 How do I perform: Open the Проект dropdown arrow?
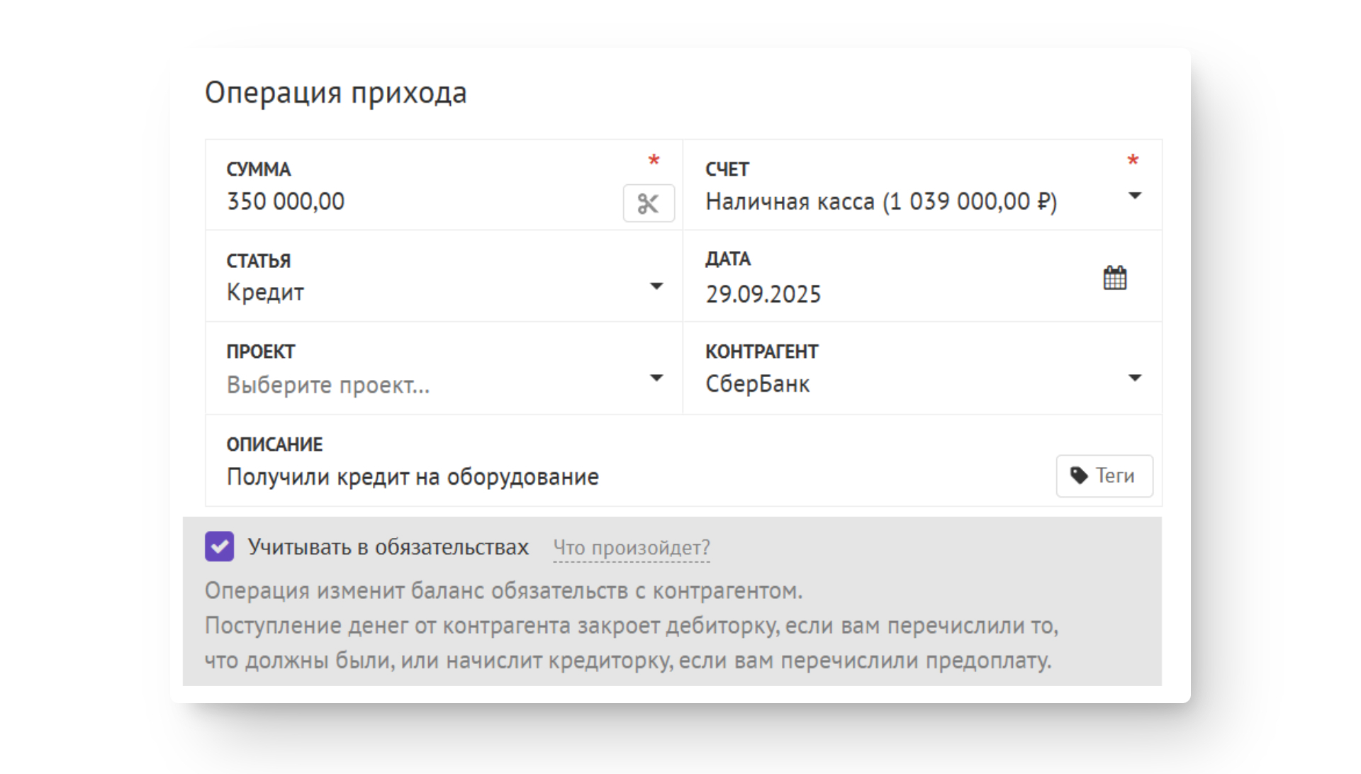tap(656, 378)
